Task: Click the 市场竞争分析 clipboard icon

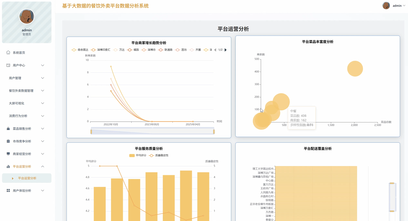Action: point(8,141)
